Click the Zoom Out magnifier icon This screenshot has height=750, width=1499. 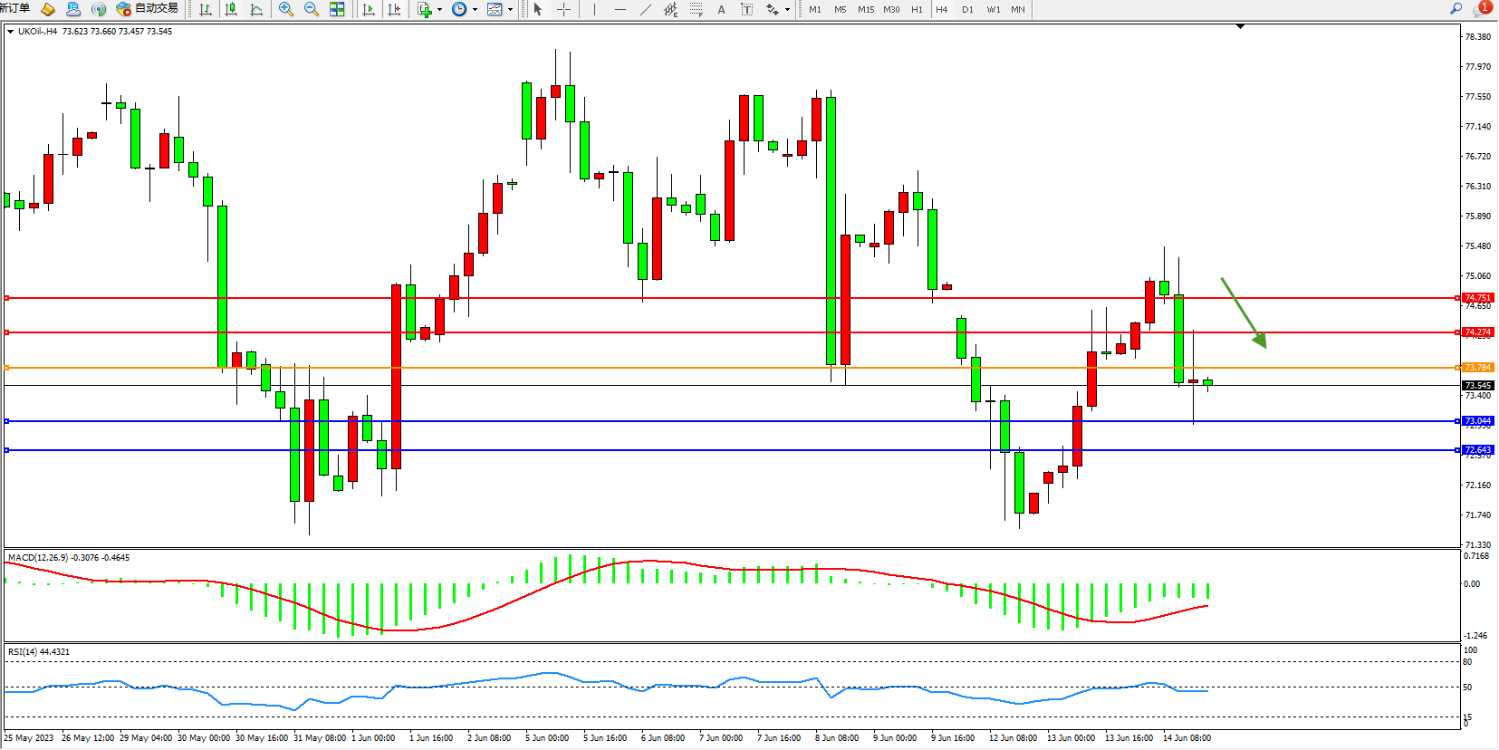click(312, 9)
